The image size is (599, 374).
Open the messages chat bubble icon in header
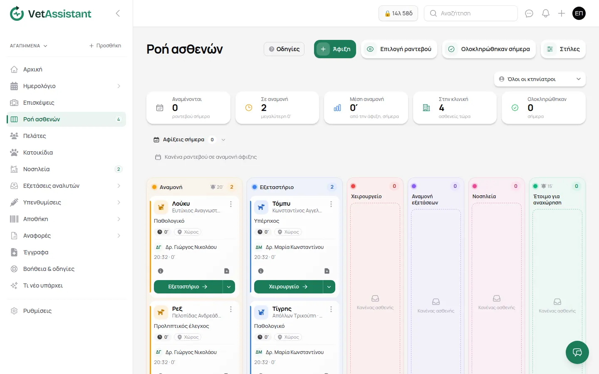529,13
